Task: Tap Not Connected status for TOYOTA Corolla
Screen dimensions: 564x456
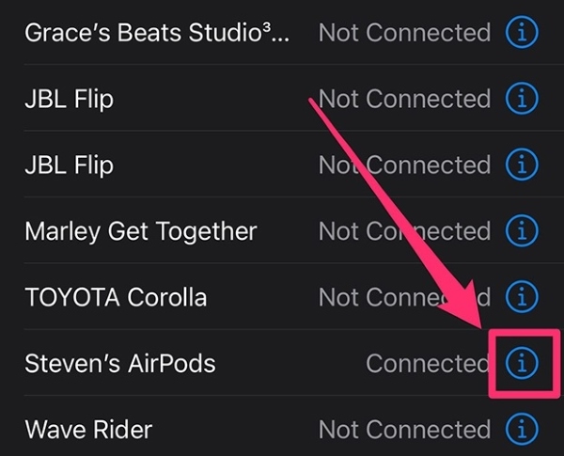Action: [404, 297]
